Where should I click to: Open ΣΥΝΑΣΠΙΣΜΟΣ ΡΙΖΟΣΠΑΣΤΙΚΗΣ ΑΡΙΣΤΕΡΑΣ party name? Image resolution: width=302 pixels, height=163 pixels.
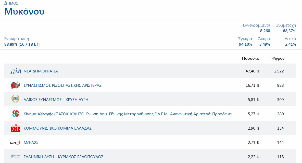62,85
